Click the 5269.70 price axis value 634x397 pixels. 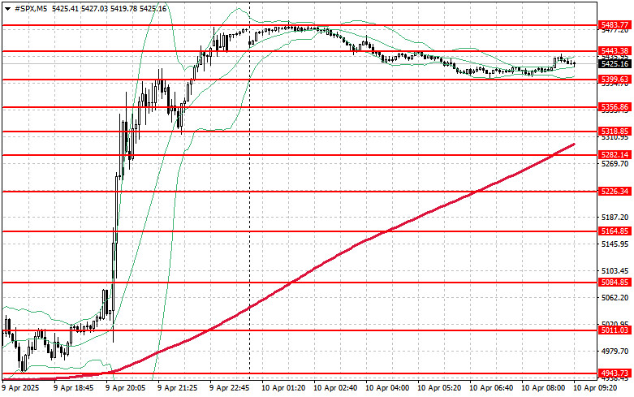615,164
